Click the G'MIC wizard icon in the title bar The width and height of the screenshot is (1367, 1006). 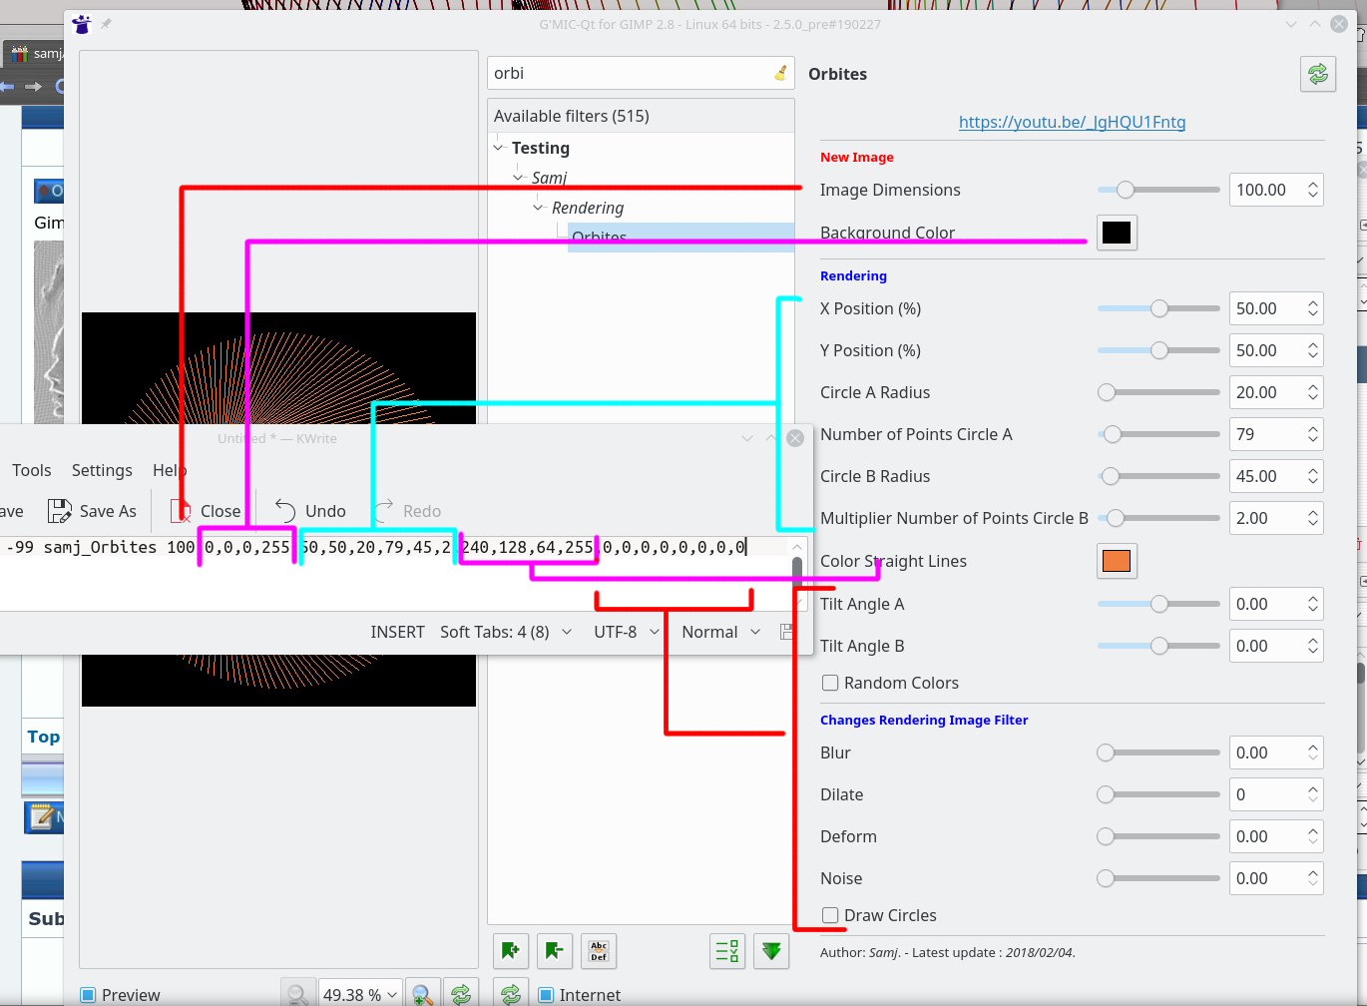pos(83,24)
